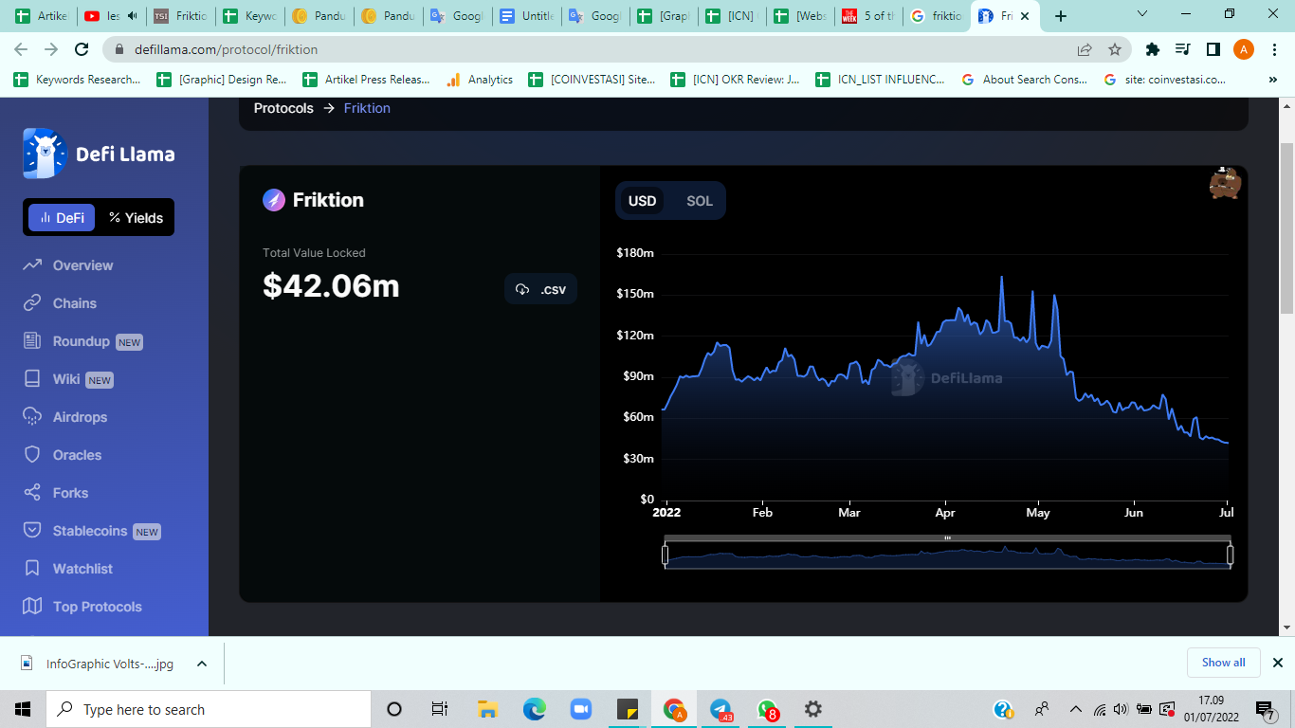The width and height of the screenshot is (1295, 728).
Task: Open Telegram from the taskbar
Action: [x=720, y=709]
